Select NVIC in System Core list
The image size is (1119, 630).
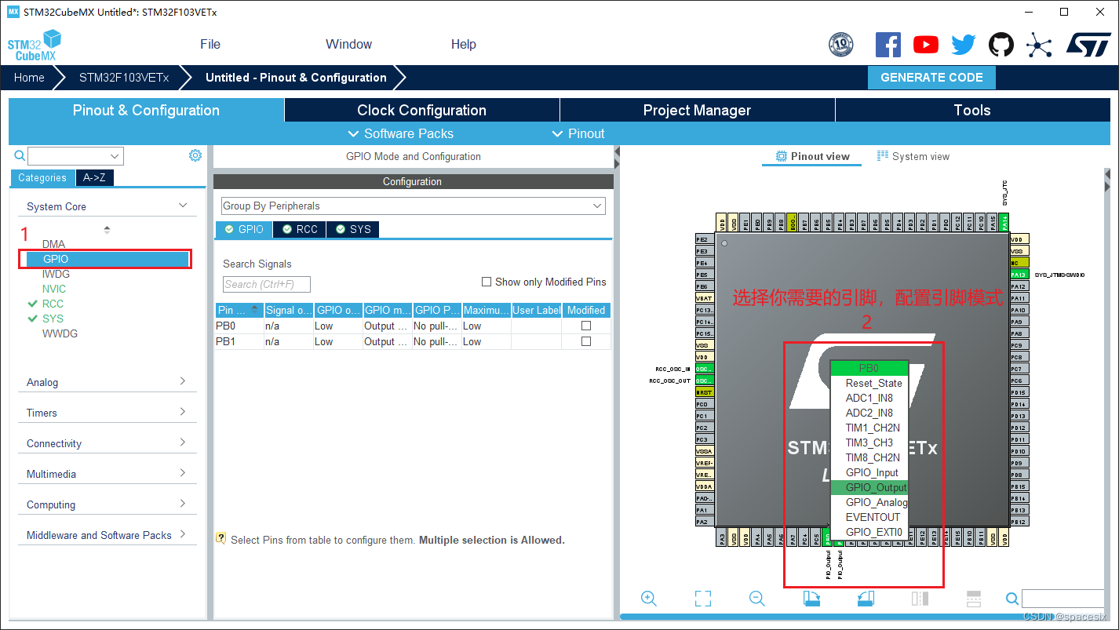pos(54,289)
